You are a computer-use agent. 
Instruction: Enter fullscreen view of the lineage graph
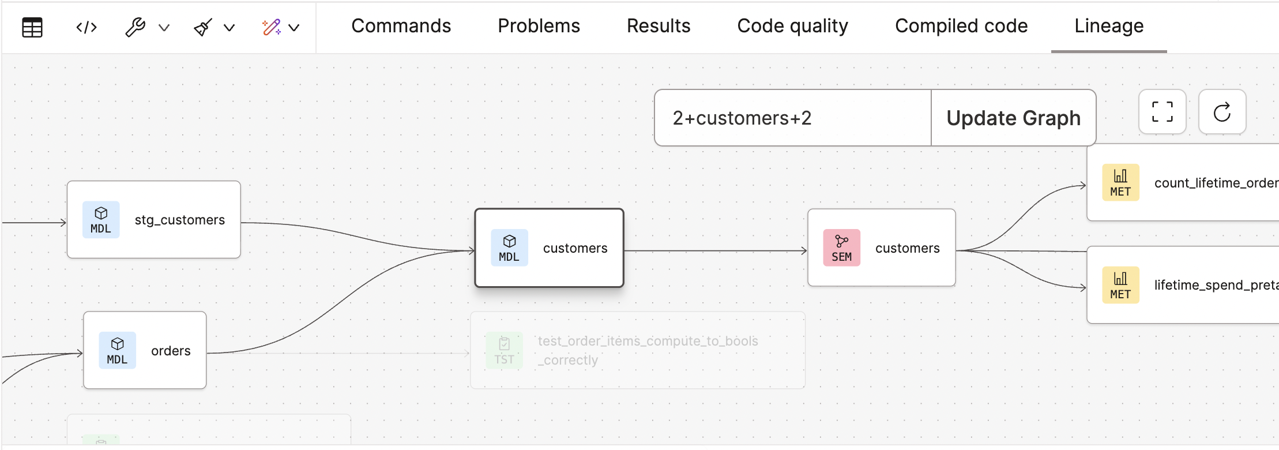pyautogui.click(x=1162, y=112)
